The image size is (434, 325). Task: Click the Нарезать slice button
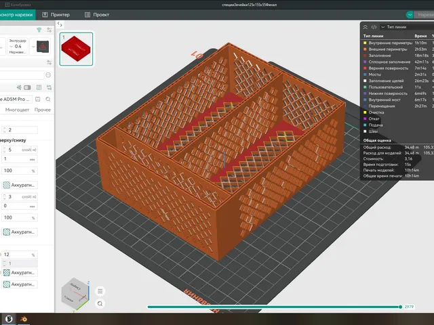click(425, 15)
